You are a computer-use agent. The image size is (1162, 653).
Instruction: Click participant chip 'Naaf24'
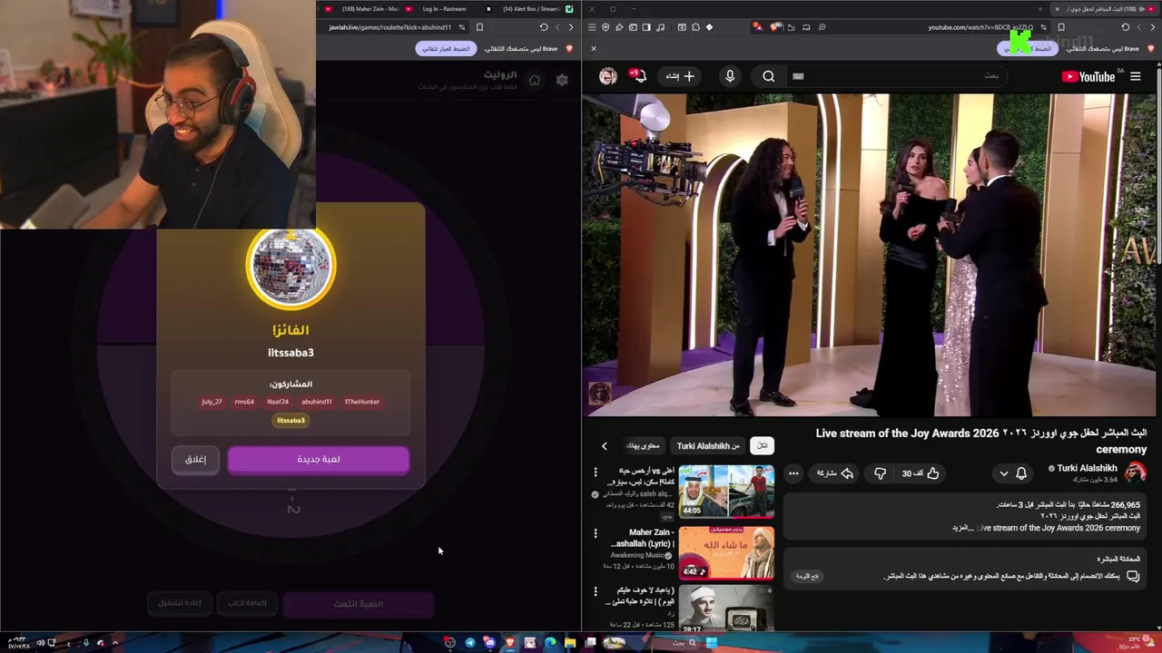(x=278, y=402)
